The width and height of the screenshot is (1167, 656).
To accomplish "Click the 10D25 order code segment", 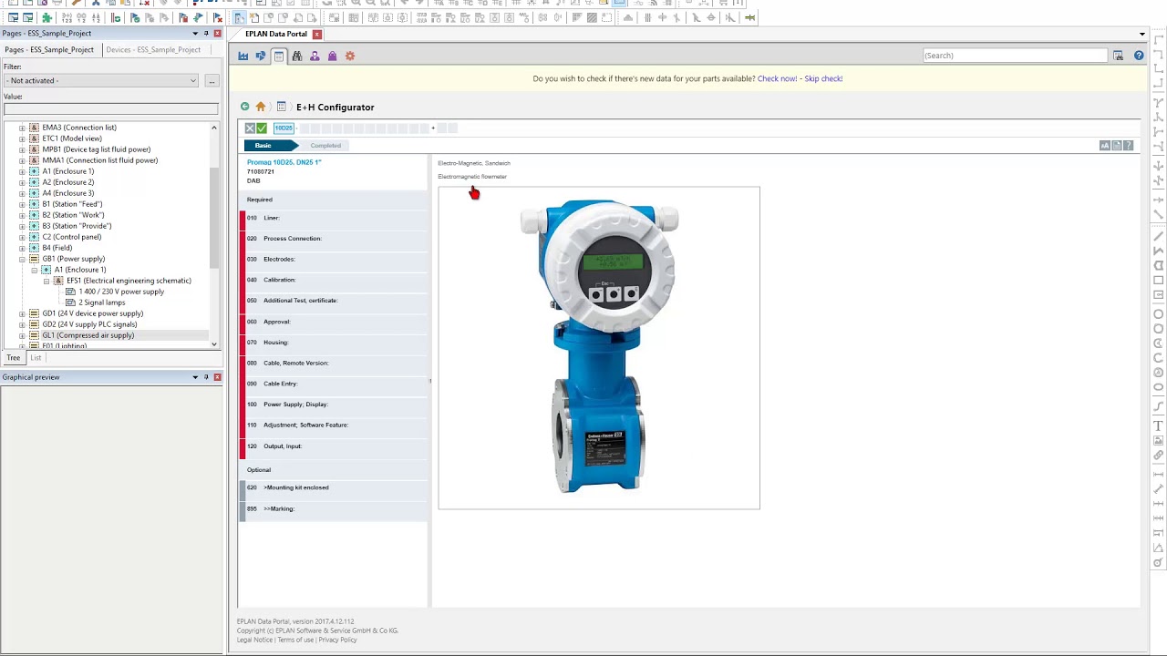I will (x=284, y=128).
